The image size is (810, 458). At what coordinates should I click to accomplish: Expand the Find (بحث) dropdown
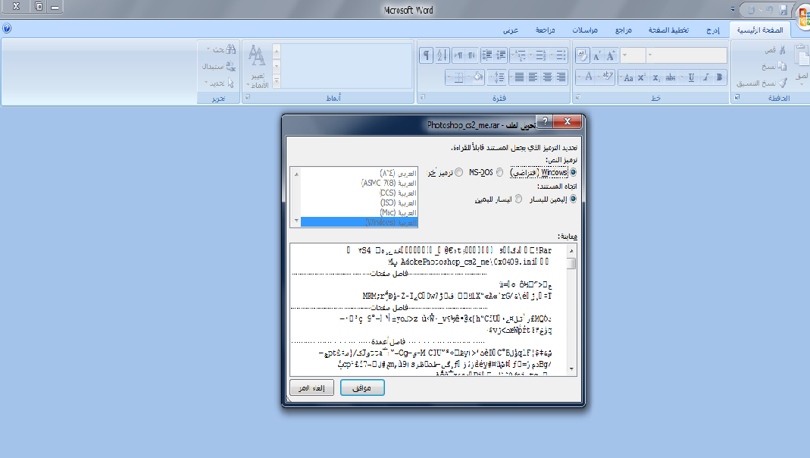pyautogui.click(x=208, y=49)
